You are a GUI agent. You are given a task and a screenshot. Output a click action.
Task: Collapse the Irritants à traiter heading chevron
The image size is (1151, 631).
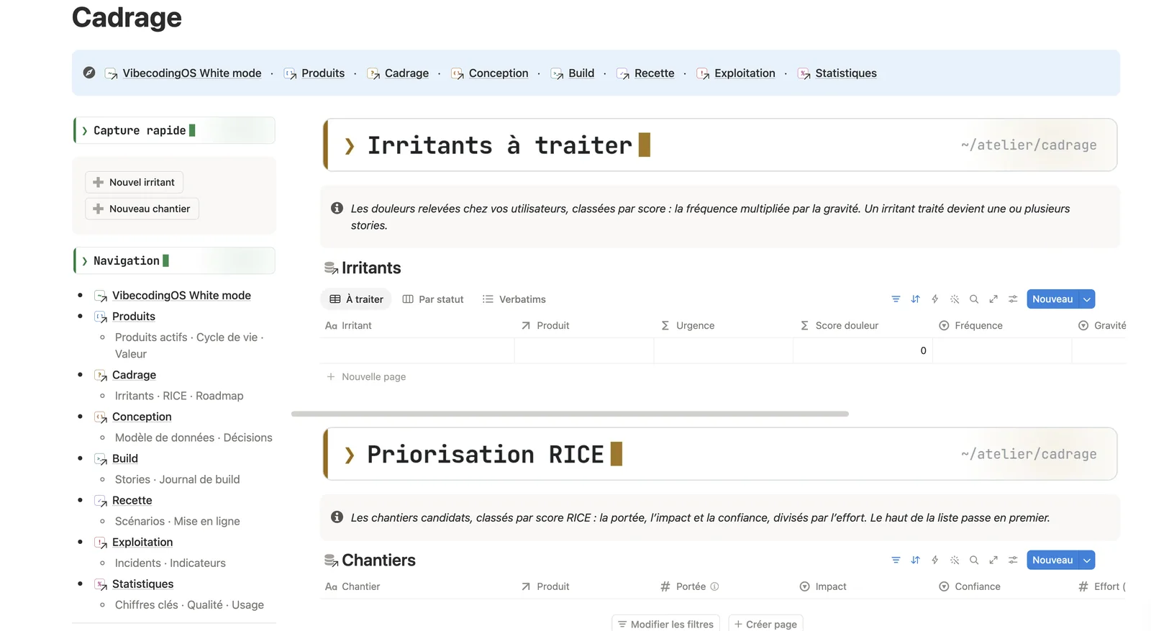350,146
